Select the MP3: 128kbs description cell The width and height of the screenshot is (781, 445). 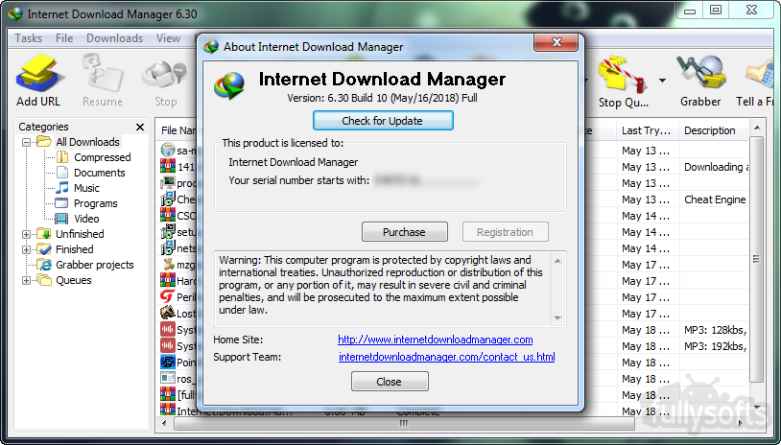click(x=715, y=330)
